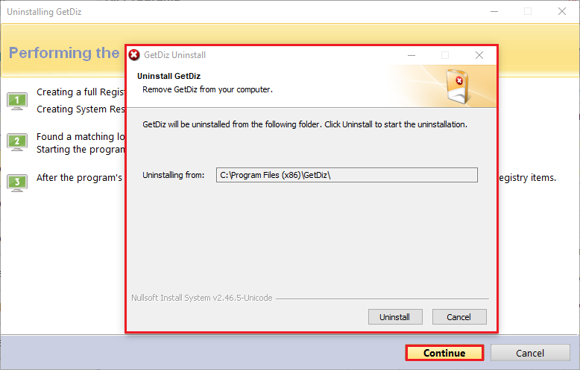Click the Nullsoft Install System version text
The width and height of the screenshot is (580, 370).
[x=202, y=298]
